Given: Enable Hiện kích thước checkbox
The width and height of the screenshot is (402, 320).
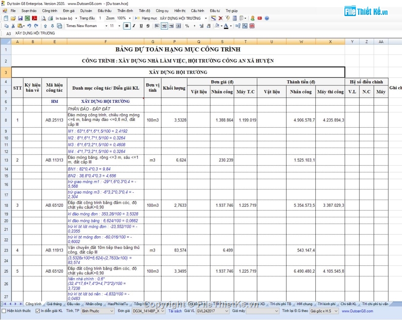Looking at the screenshot, I should point(4,311).
